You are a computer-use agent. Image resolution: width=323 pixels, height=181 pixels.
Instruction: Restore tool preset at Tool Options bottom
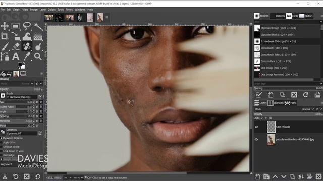coord(16,176)
